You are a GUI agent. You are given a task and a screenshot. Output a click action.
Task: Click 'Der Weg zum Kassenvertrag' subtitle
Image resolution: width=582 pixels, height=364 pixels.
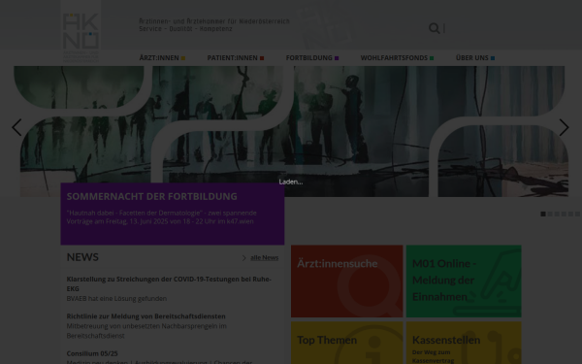point(433,356)
